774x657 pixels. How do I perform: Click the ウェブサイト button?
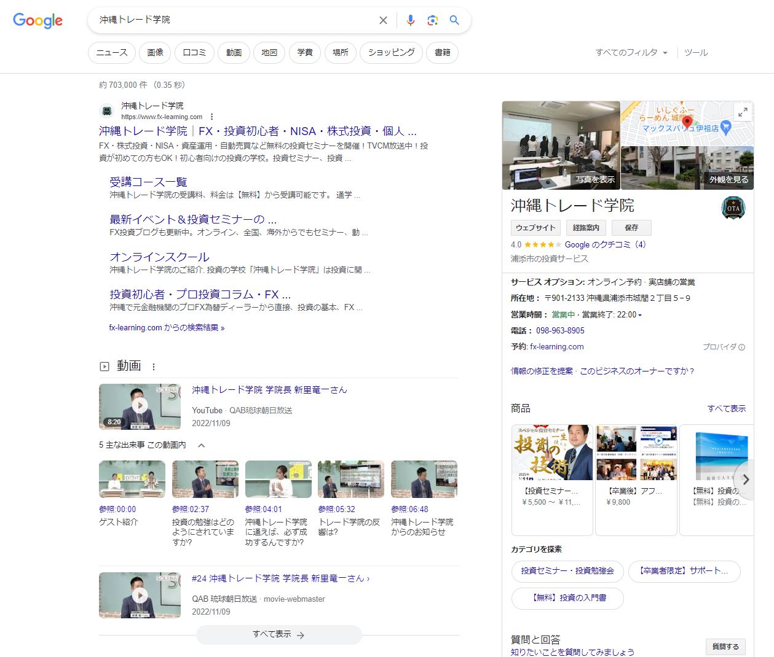click(535, 228)
